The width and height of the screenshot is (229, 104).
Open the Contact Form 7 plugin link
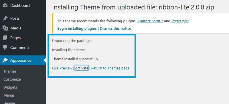150,21
